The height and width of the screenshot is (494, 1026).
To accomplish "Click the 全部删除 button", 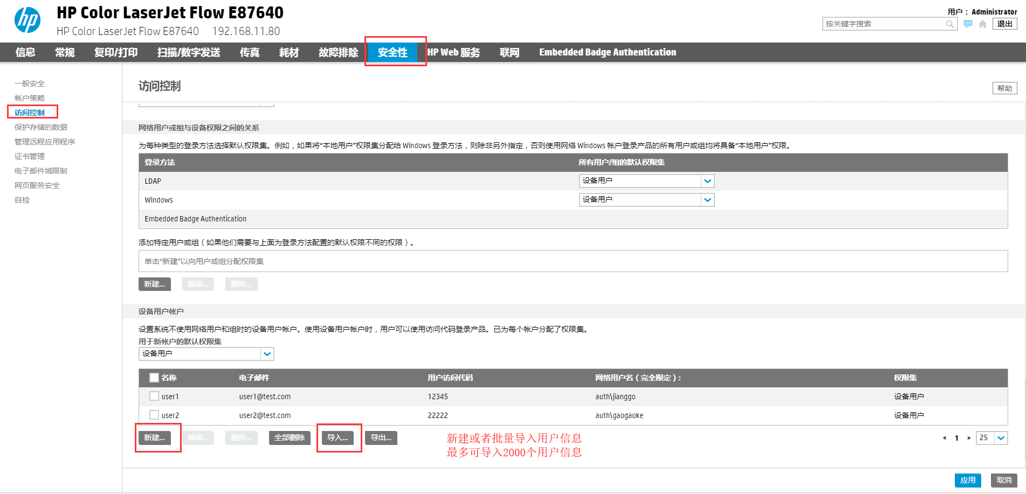I will pyautogui.click(x=290, y=438).
